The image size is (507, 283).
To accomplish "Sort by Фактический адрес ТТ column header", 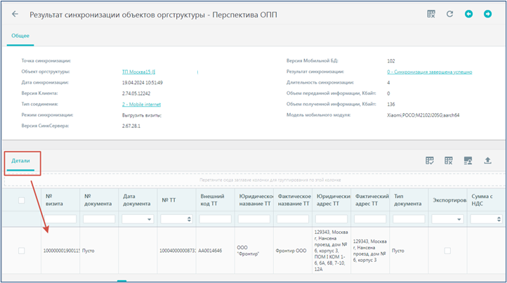I will tap(370, 200).
